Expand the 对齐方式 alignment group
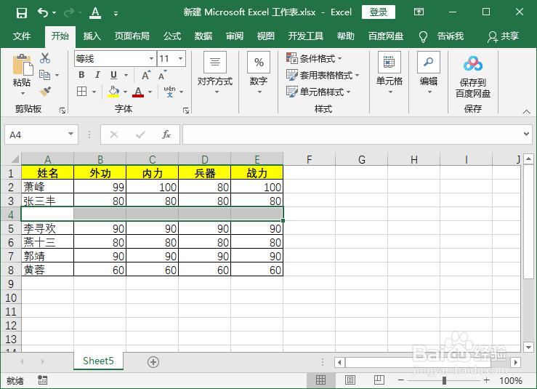537x389 pixels. (x=215, y=73)
